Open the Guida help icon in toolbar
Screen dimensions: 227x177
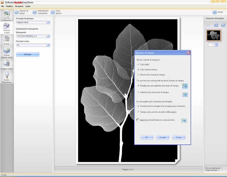click(x=215, y=12)
